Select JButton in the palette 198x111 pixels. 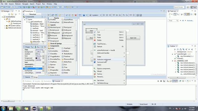coord(65,51)
